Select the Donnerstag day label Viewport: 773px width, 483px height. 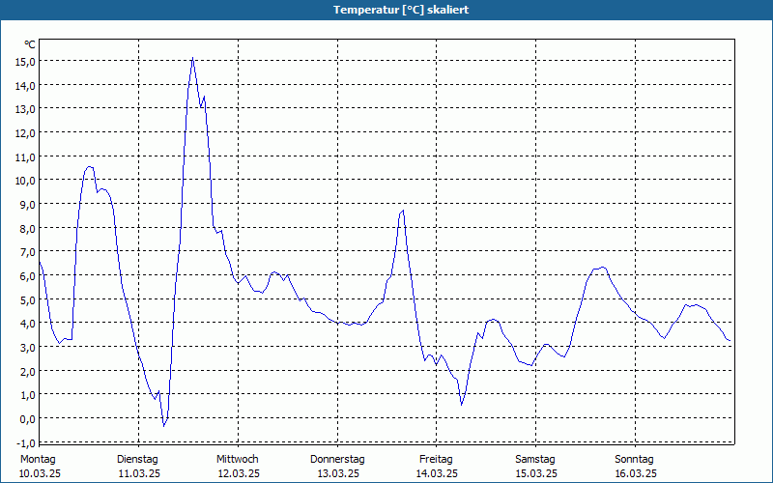tap(337, 459)
